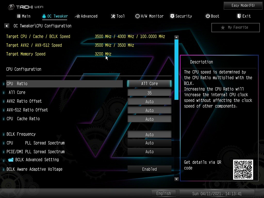
Task: Click the Target CPU / Cache / BCLK Speed text
Action: click(x=38, y=37)
